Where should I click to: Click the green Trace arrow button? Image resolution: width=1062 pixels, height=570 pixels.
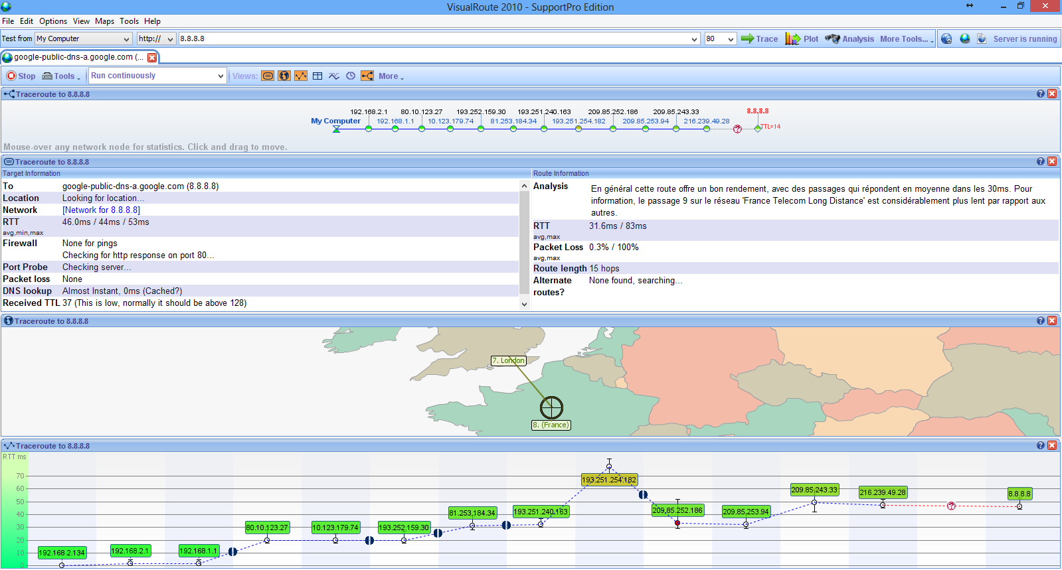(759, 38)
